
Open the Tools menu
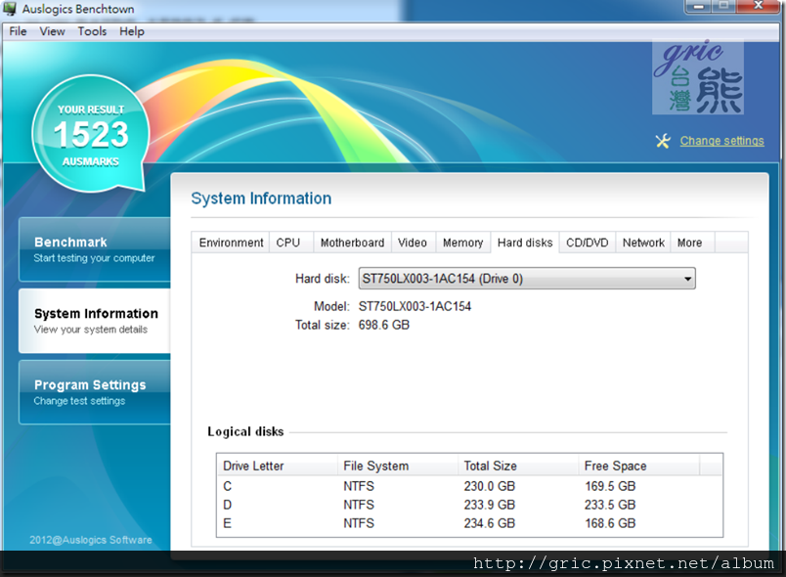pyautogui.click(x=92, y=31)
